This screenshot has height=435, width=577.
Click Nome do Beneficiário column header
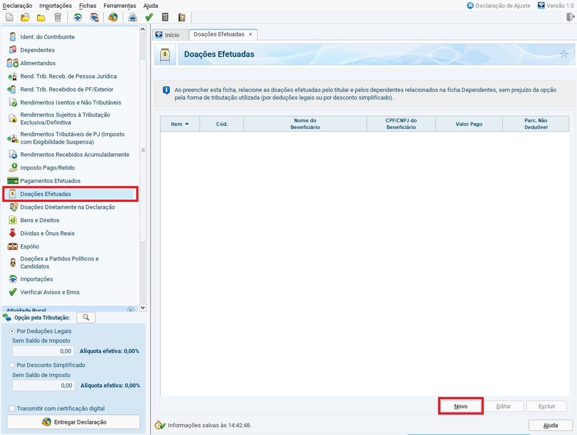305,124
